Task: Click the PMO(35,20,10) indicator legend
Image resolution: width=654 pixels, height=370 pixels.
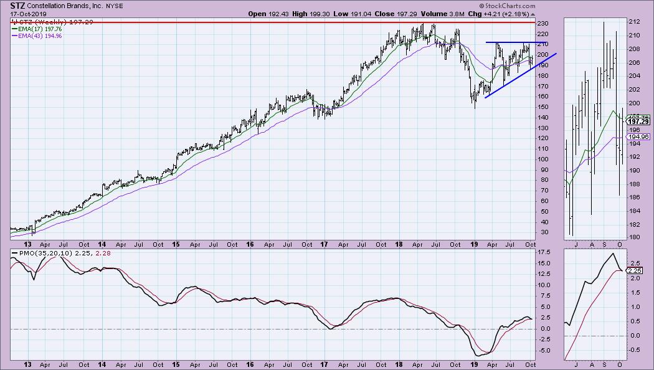Action: click(x=62, y=253)
